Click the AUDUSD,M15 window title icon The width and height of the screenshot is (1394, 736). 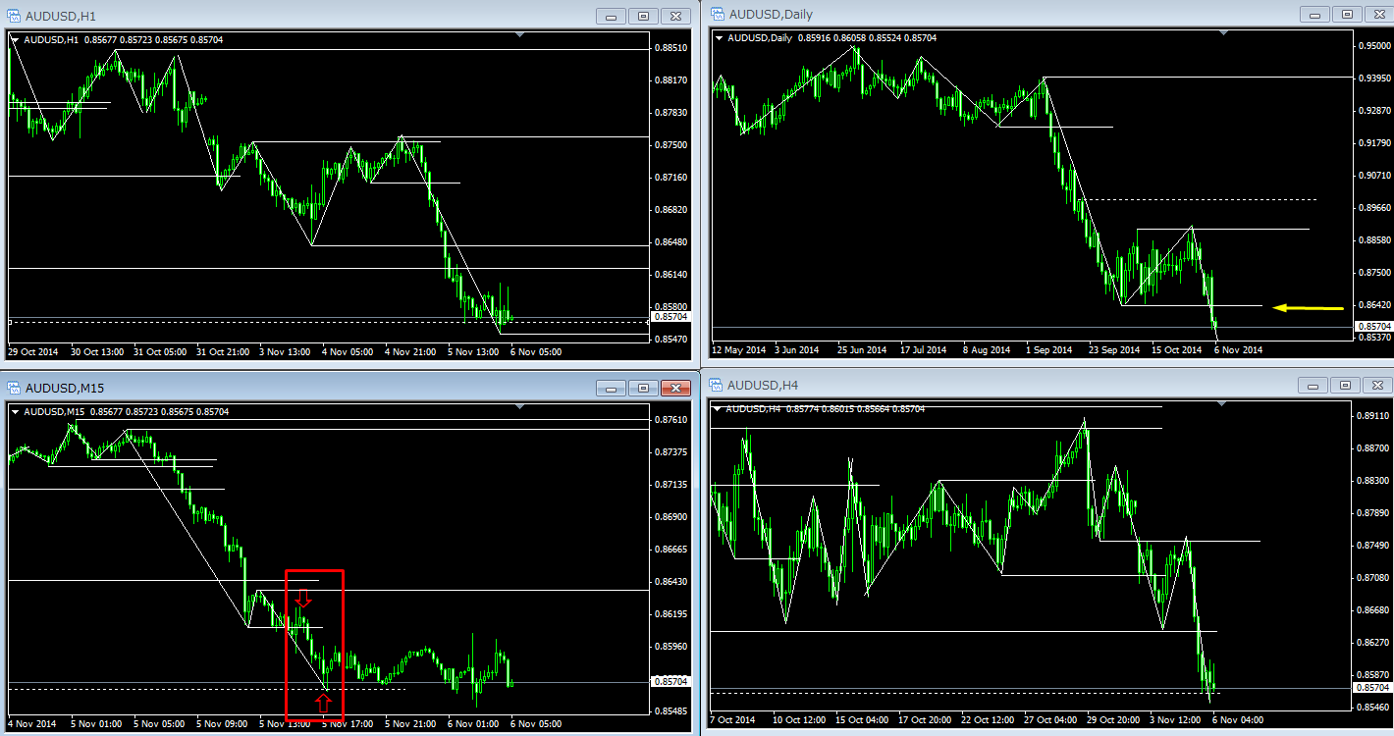(14, 388)
